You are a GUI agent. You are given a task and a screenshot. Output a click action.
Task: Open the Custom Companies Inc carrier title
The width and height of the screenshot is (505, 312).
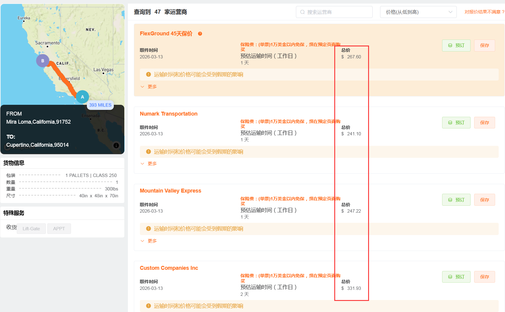169,268
